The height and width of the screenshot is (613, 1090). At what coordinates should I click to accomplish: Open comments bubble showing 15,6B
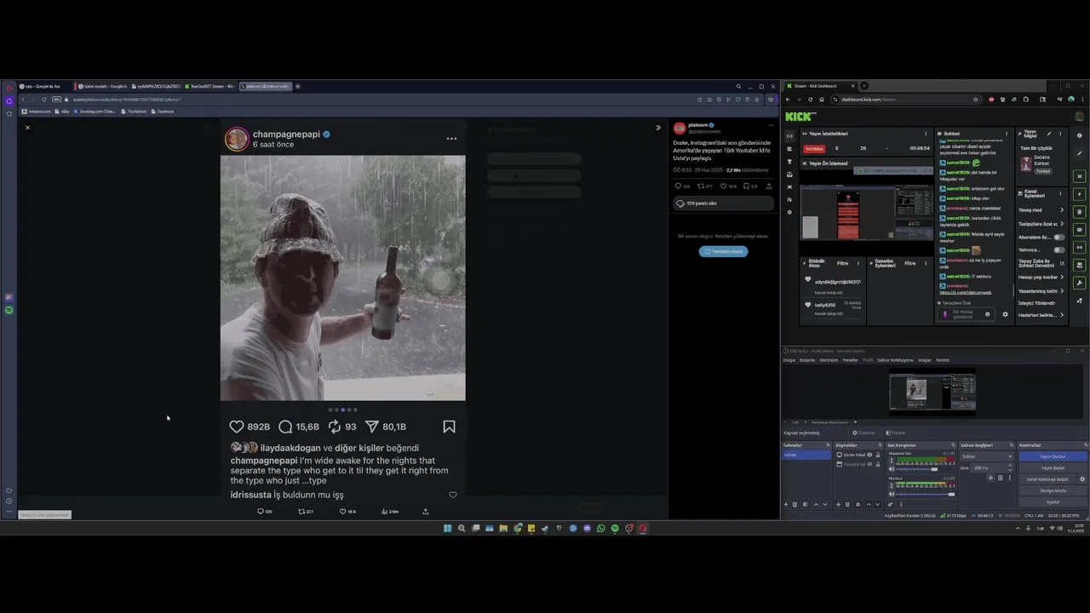[x=285, y=427]
